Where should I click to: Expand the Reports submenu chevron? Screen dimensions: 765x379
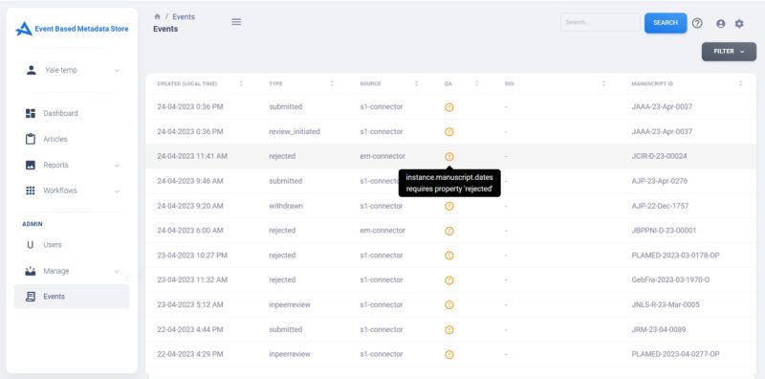[117, 166]
